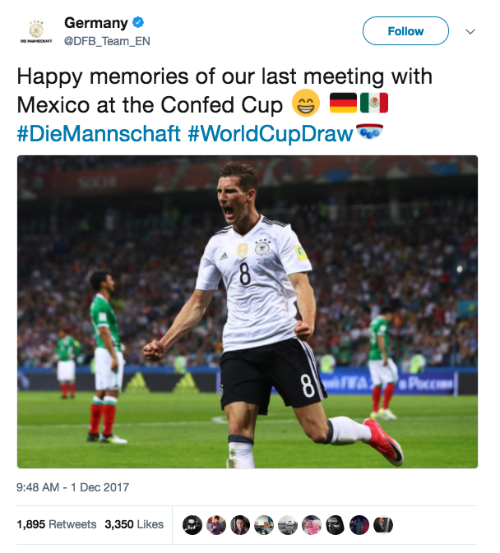Click the Germany flag emoji
The height and width of the screenshot is (553, 500).
click(x=343, y=104)
